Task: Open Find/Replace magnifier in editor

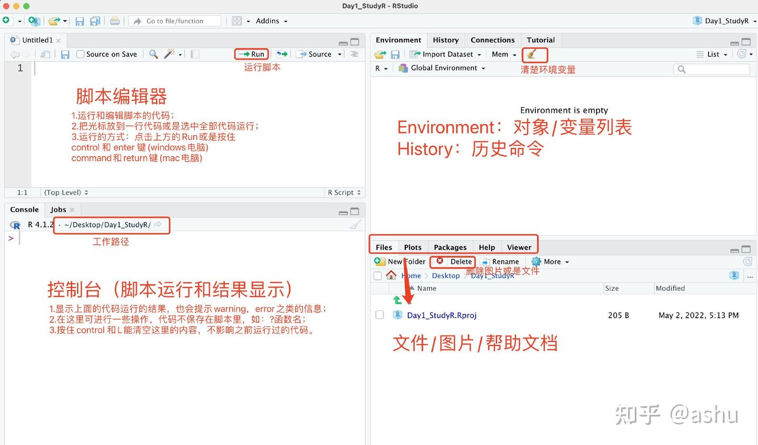Action: pyautogui.click(x=154, y=54)
